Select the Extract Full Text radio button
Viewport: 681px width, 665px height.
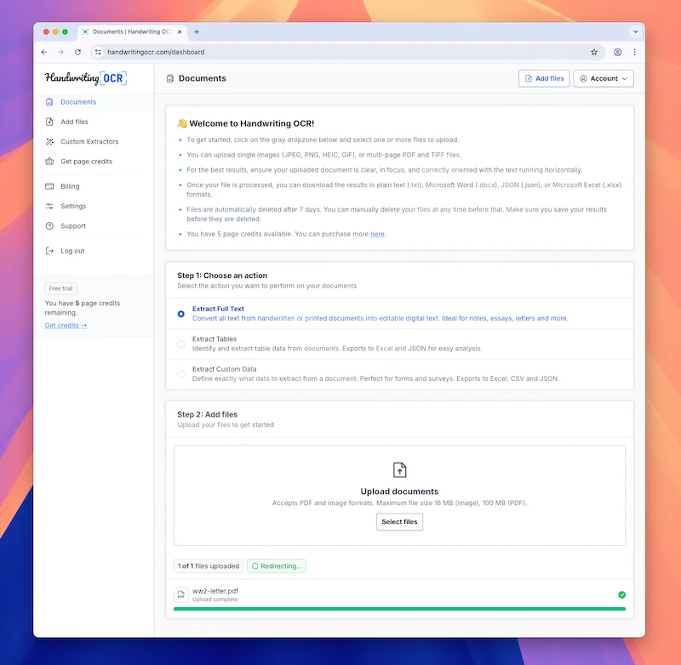pos(181,314)
